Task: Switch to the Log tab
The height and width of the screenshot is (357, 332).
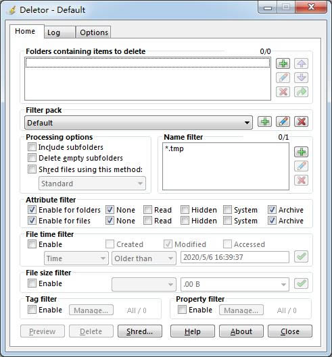Action: pyautogui.click(x=60, y=32)
